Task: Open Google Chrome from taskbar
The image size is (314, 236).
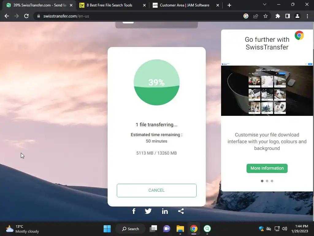Action: tap(194, 229)
